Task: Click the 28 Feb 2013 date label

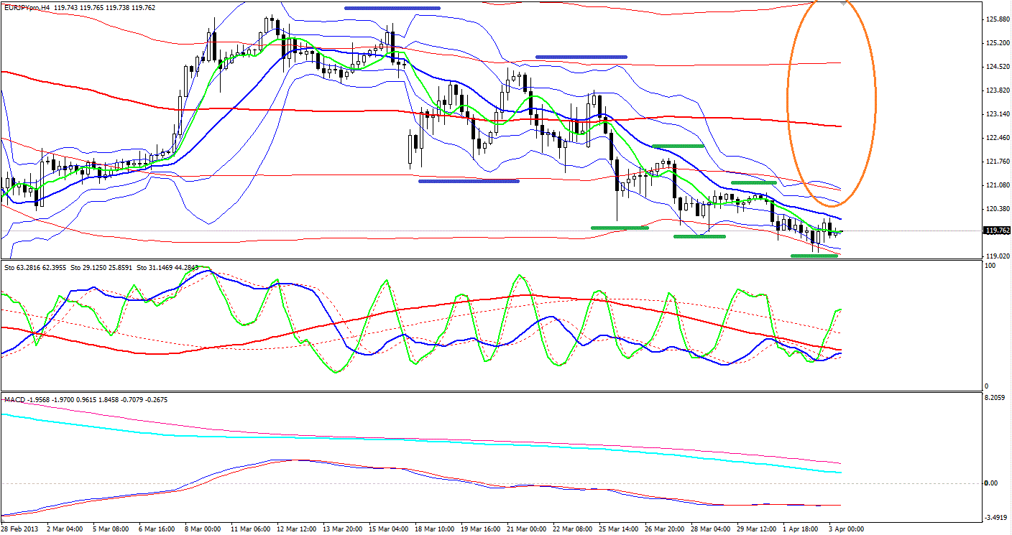Action: 21,529
